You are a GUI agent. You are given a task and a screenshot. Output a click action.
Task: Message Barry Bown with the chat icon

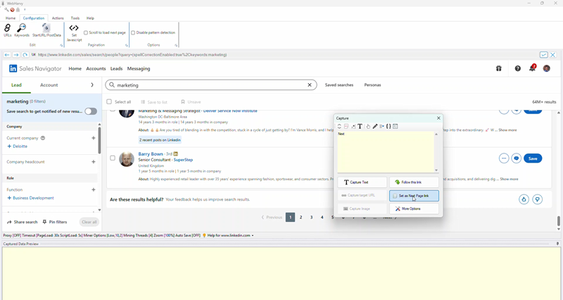[x=517, y=158]
